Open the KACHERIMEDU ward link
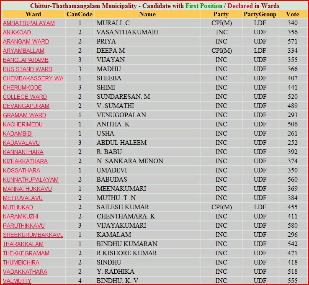The width and height of the screenshot is (309, 285). click(23, 124)
